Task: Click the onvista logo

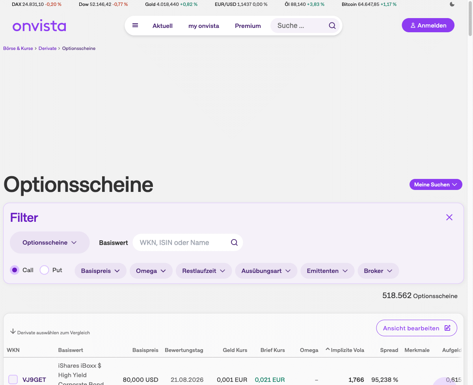Action: click(39, 26)
